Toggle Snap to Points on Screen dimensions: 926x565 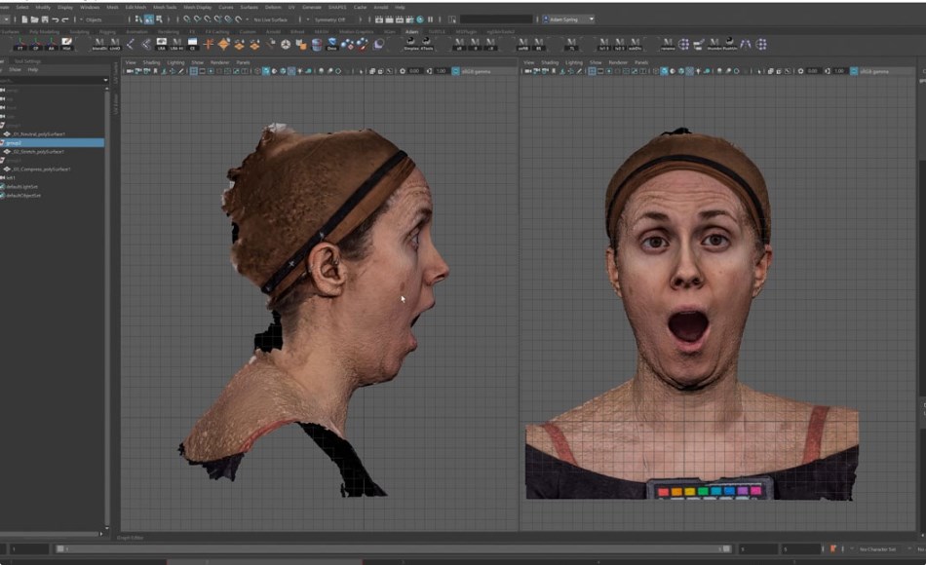pos(207,19)
